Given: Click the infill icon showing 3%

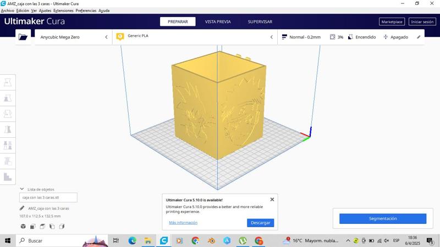Looking at the screenshot, I should coord(333,37).
